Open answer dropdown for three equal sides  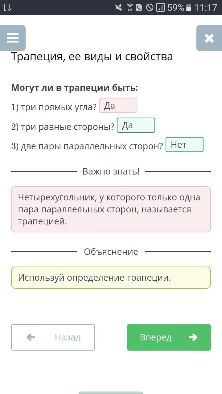point(136,125)
